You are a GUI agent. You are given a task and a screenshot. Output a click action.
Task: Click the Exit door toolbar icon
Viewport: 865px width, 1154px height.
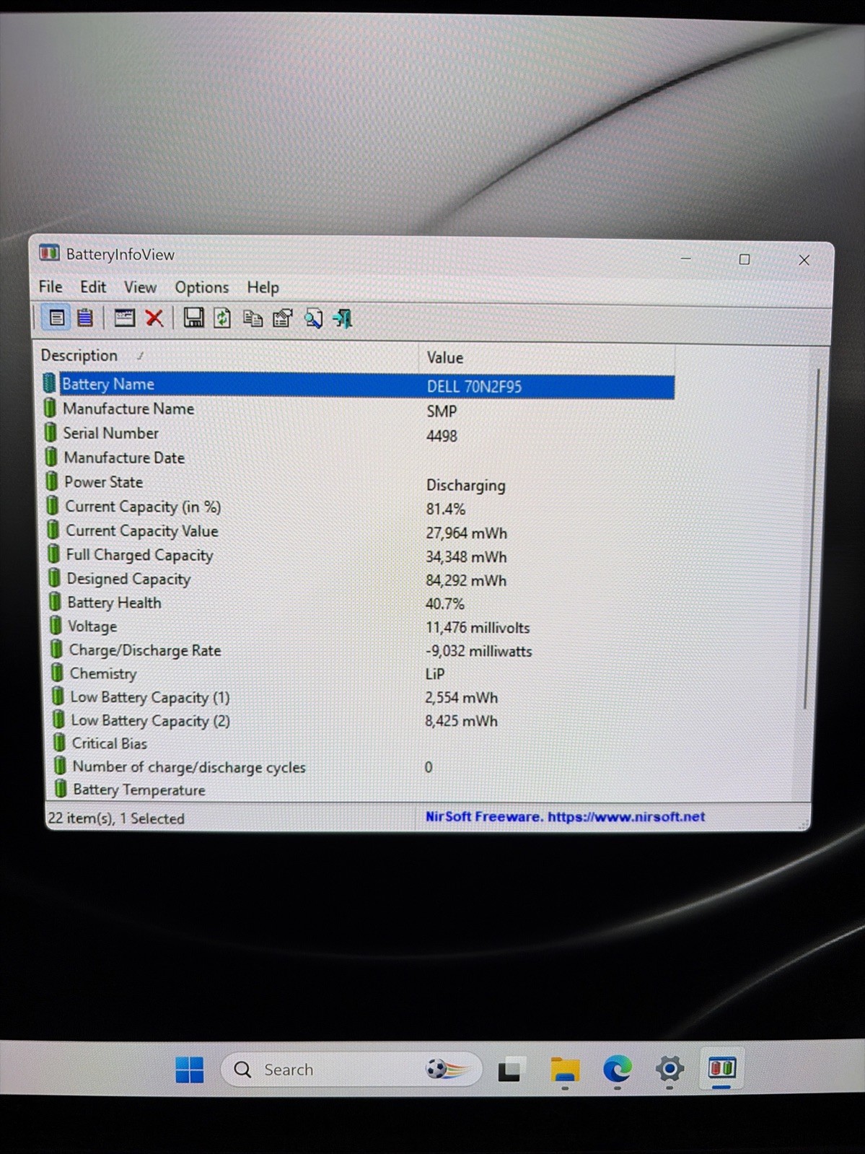point(343,319)
